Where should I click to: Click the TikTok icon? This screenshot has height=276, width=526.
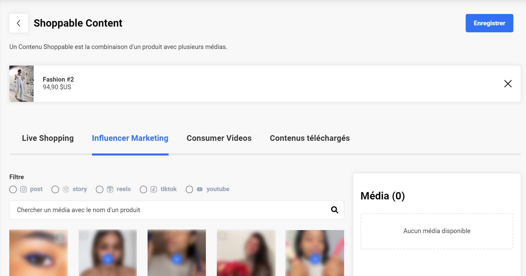154,189
